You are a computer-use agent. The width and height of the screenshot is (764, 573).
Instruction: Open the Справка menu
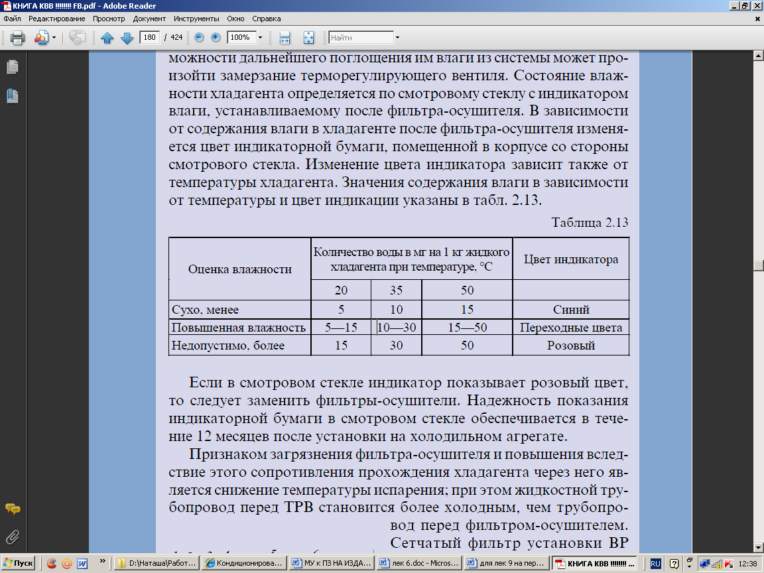(266, 19)
